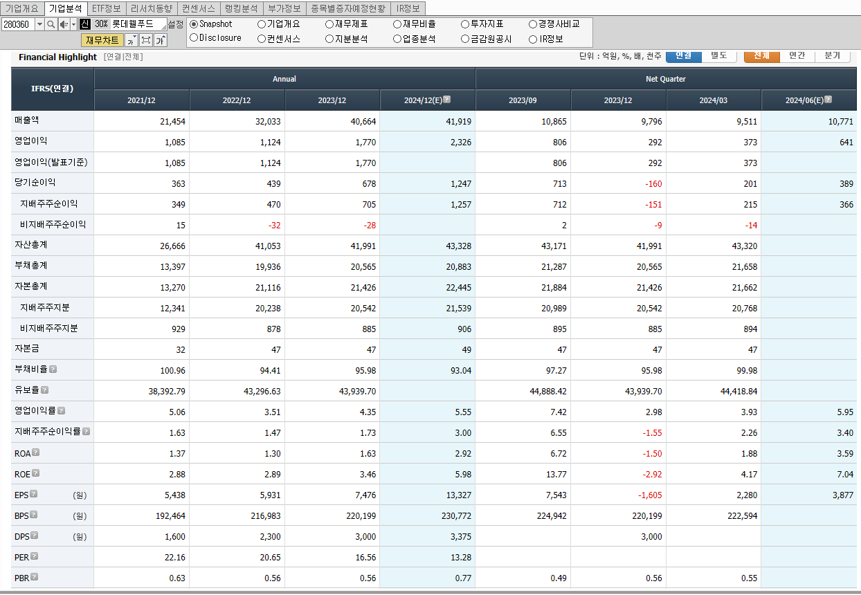Viewport: 861px width, 595px height.
Task: Click the stock code field 280360
Action: click(x=18, y=24)
